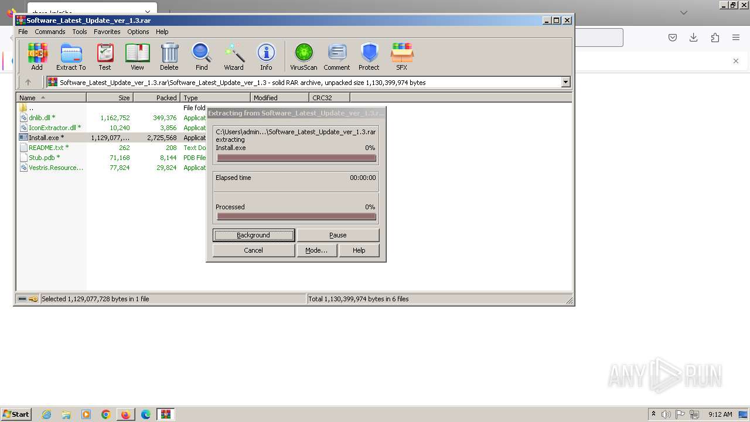Open the Tools menu
The image size is (750, 422).
point(80,32)
